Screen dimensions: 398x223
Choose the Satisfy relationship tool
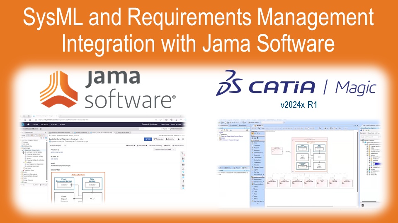click(x=256, y=187)
